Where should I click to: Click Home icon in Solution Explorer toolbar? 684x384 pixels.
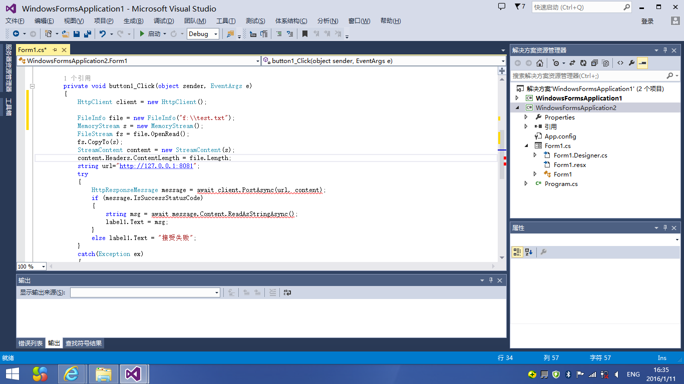[540, 63]
